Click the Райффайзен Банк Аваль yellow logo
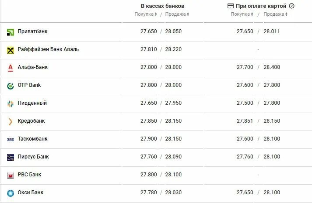The width and height of the screenshot is (312, 203). coord(11,50)
